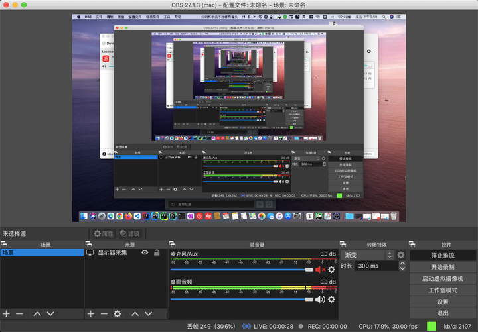This screenshot has width=478, height=332.
Task: Move the source down in the sources list
Action: point(149,313)
